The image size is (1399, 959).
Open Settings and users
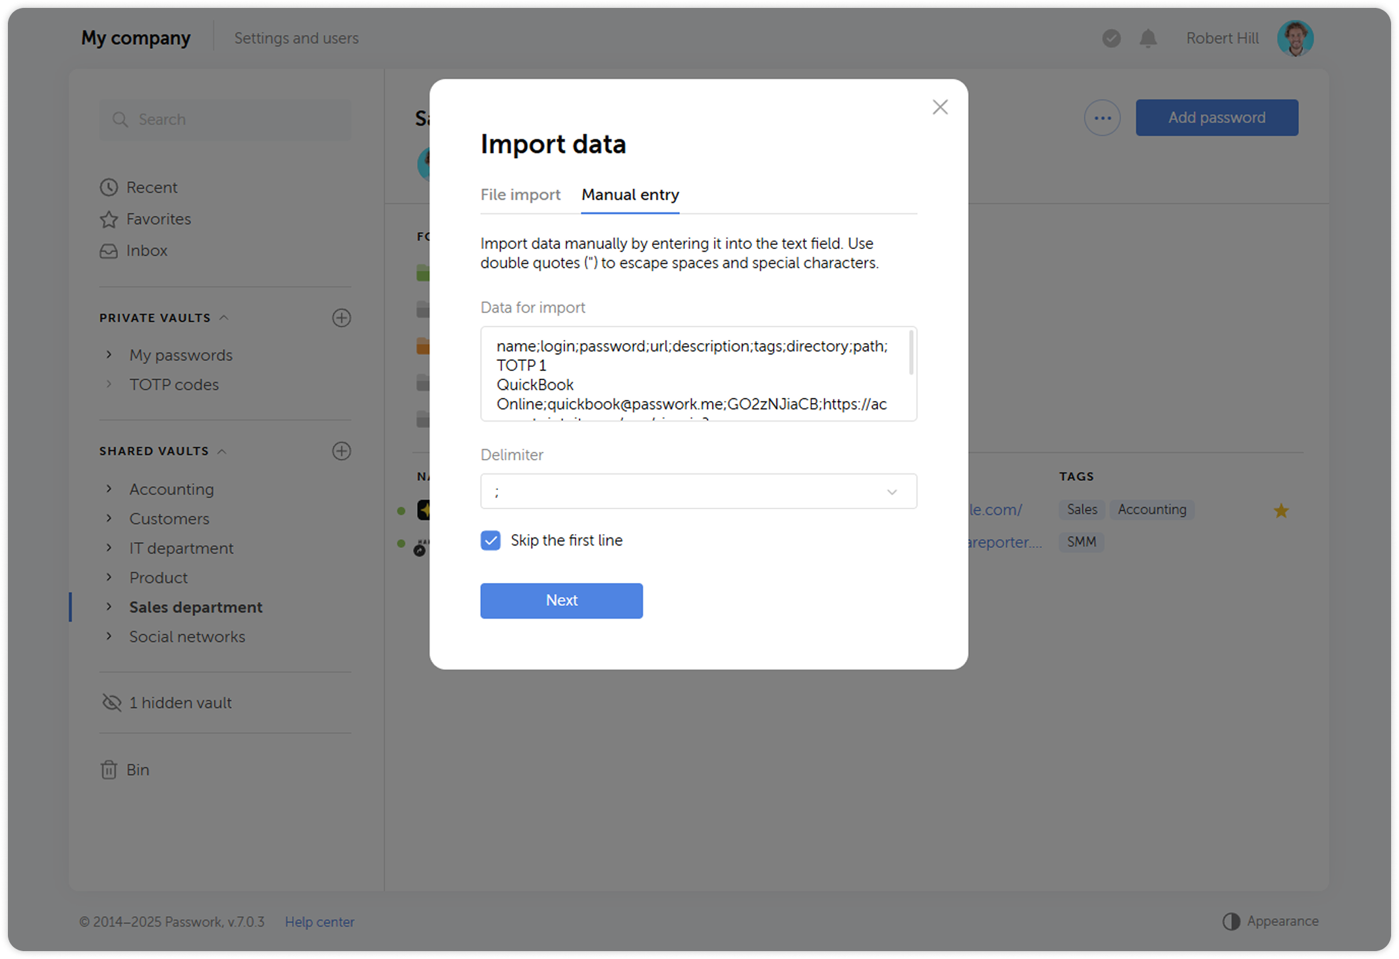pyautogui.click(x=296, y=38)
